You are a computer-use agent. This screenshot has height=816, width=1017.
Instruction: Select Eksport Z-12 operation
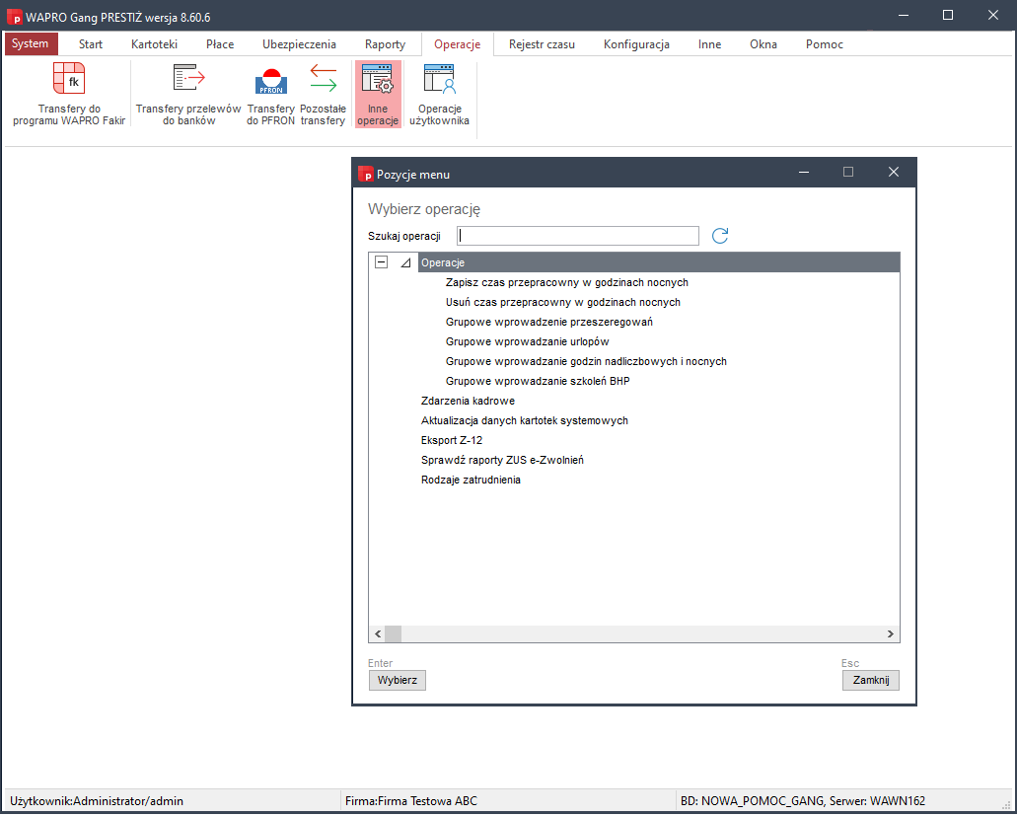pyautogui.click(x=452, y=440)
